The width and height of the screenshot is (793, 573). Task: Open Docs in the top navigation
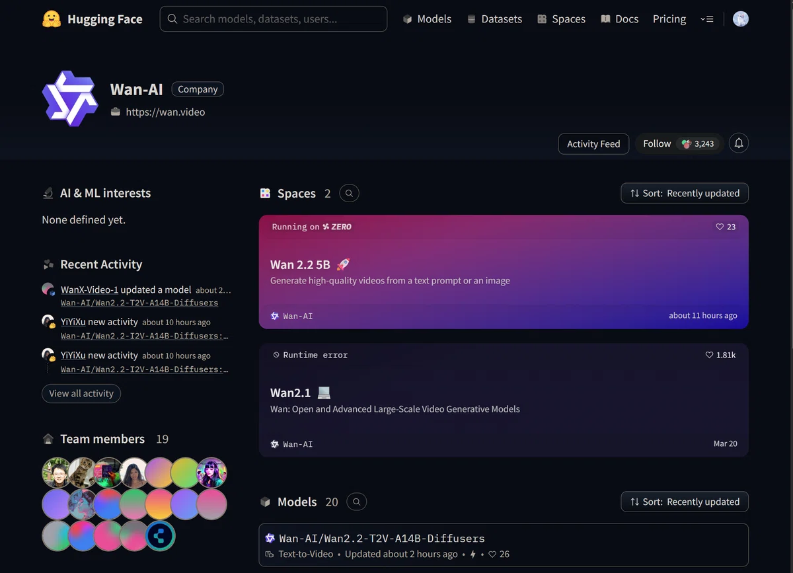(619, 19)
